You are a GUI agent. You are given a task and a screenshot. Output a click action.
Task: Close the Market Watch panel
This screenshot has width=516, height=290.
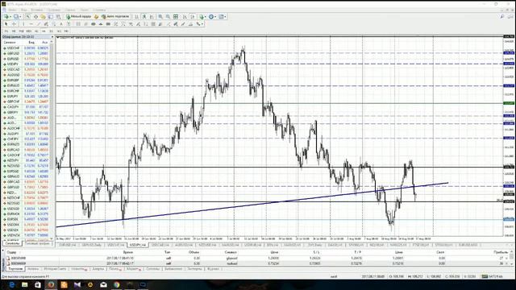[52, 37]
